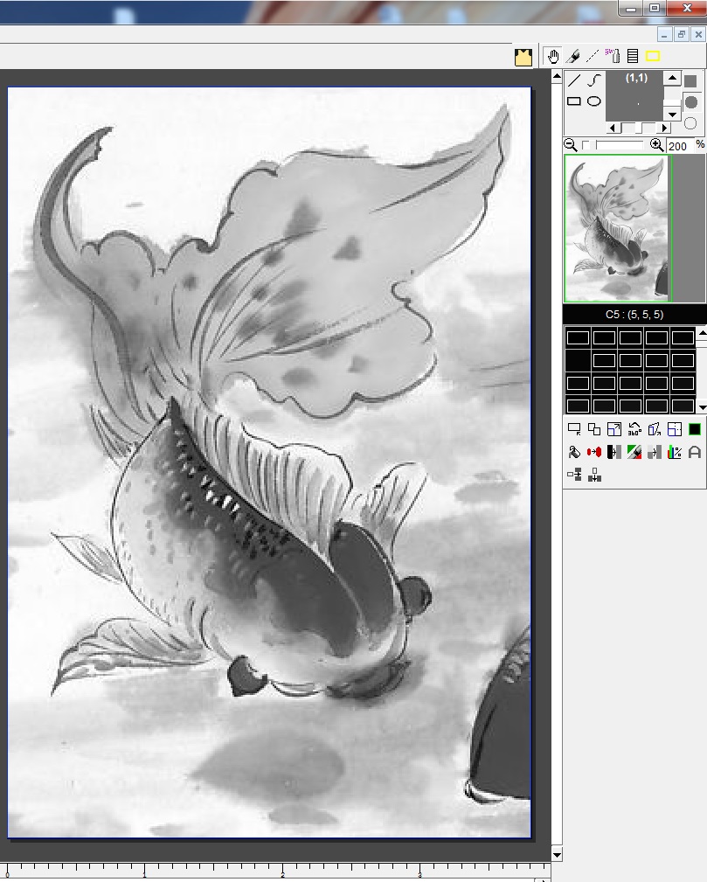
Task: Click brush size up arrow
Action: point(671,78)
